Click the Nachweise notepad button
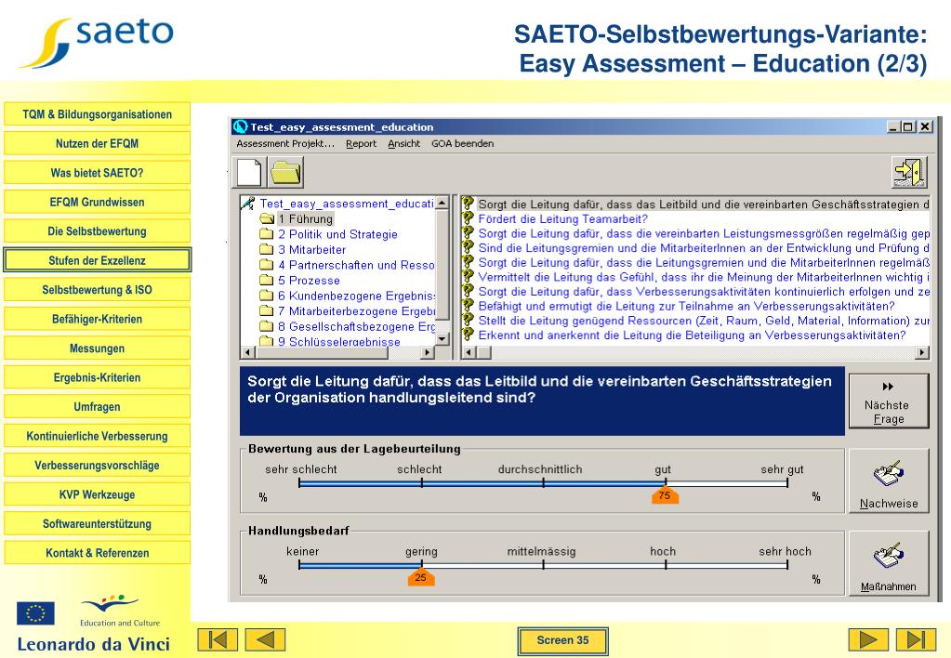951x658 pixels. (x=889, y=481)
